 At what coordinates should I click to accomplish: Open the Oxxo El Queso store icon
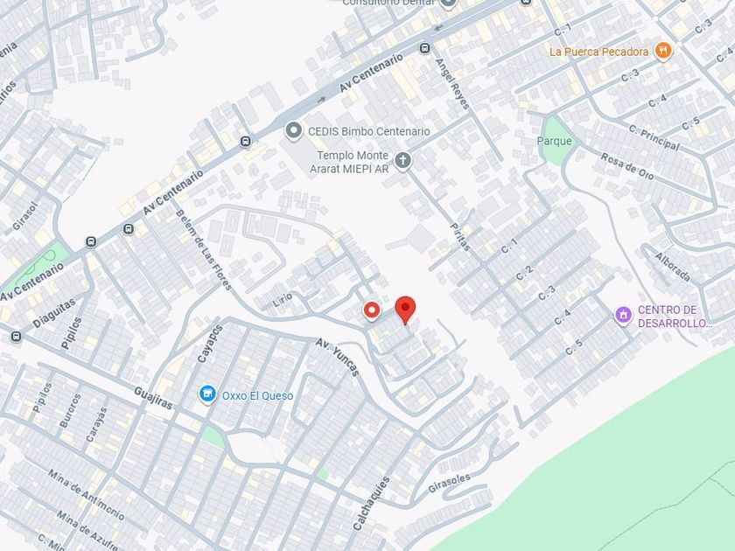click(x=207, y=394)
